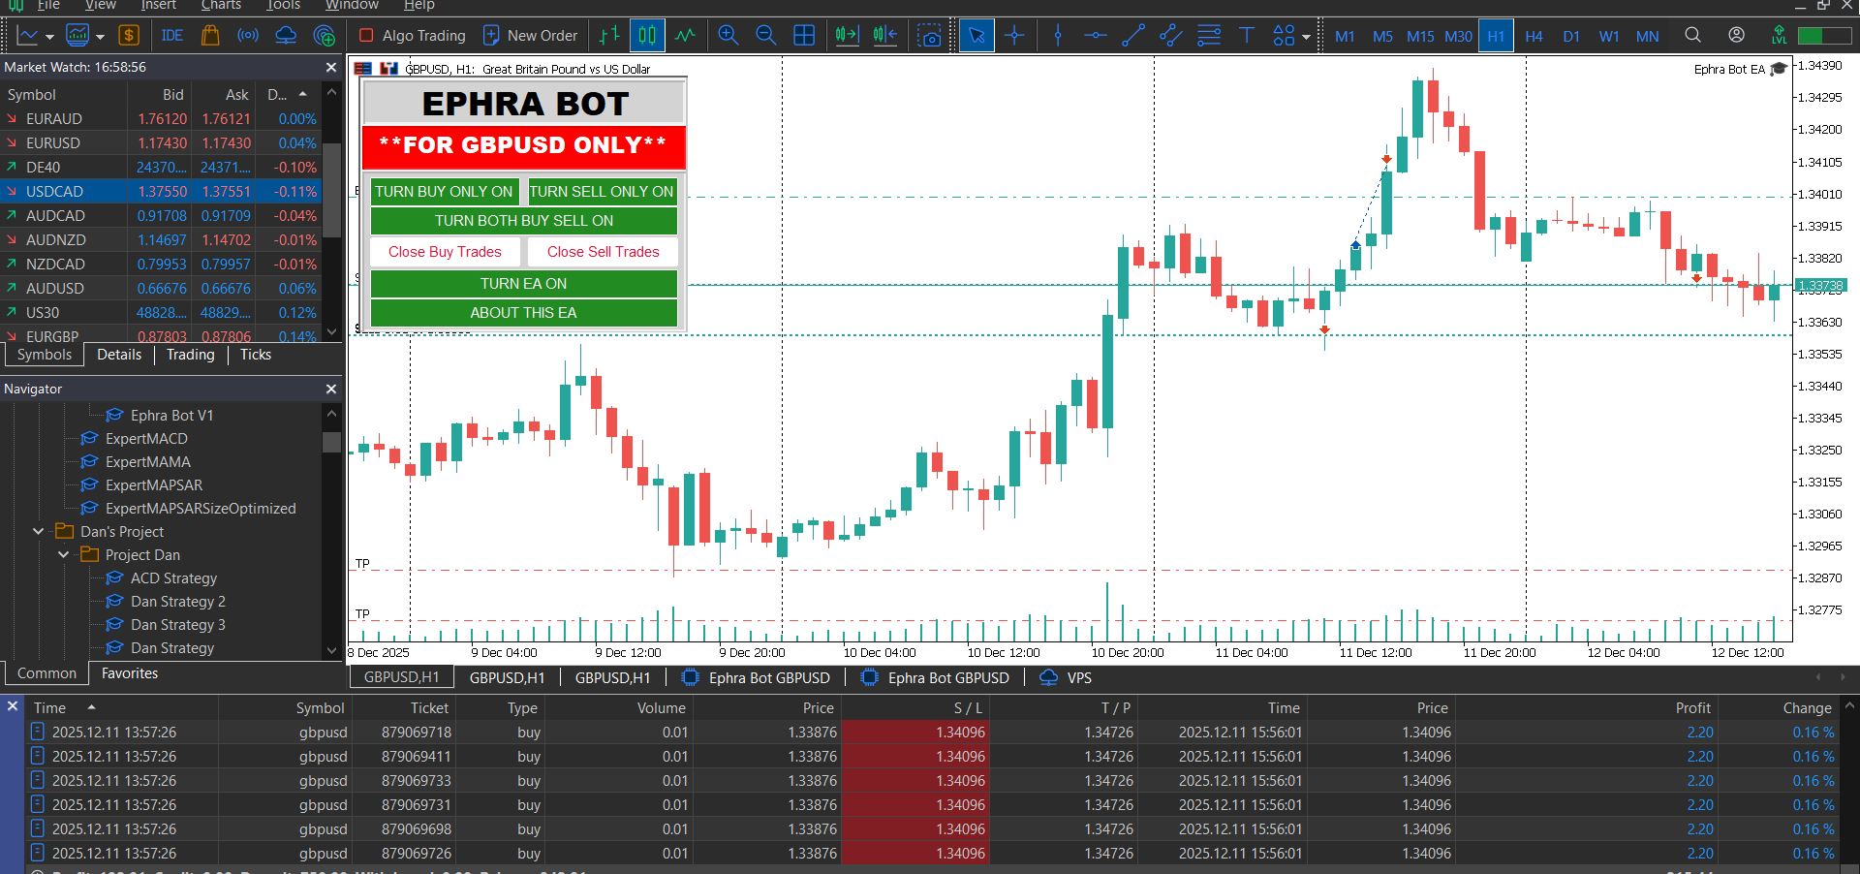Viewport: 1860px width, 874px height.
Task: Open the search magnifier in toolbar
Action: 1692,35
